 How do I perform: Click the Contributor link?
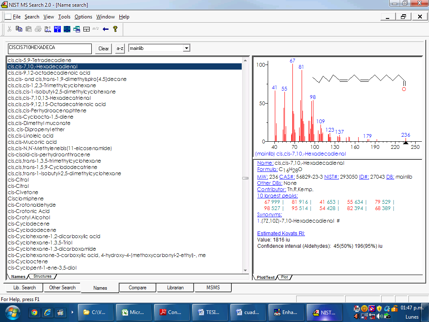pos(271,189)
